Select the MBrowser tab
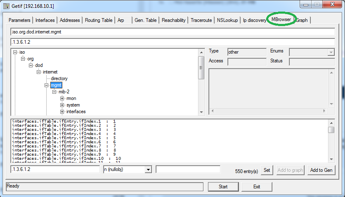345x197 pixels. (281, 19)
